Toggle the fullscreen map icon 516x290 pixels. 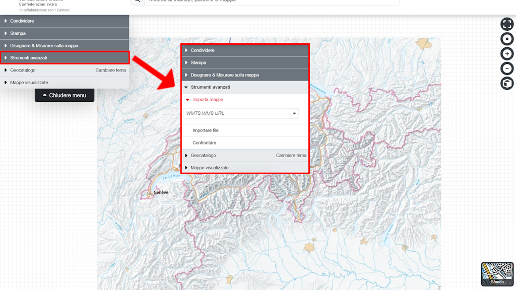tap(506, 24)
